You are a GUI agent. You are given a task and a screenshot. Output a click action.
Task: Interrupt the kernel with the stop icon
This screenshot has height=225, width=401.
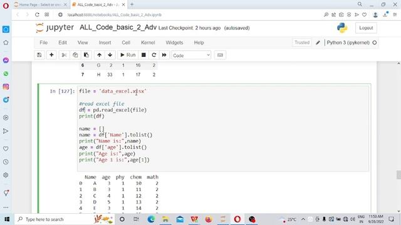click(x=143, y=55)
